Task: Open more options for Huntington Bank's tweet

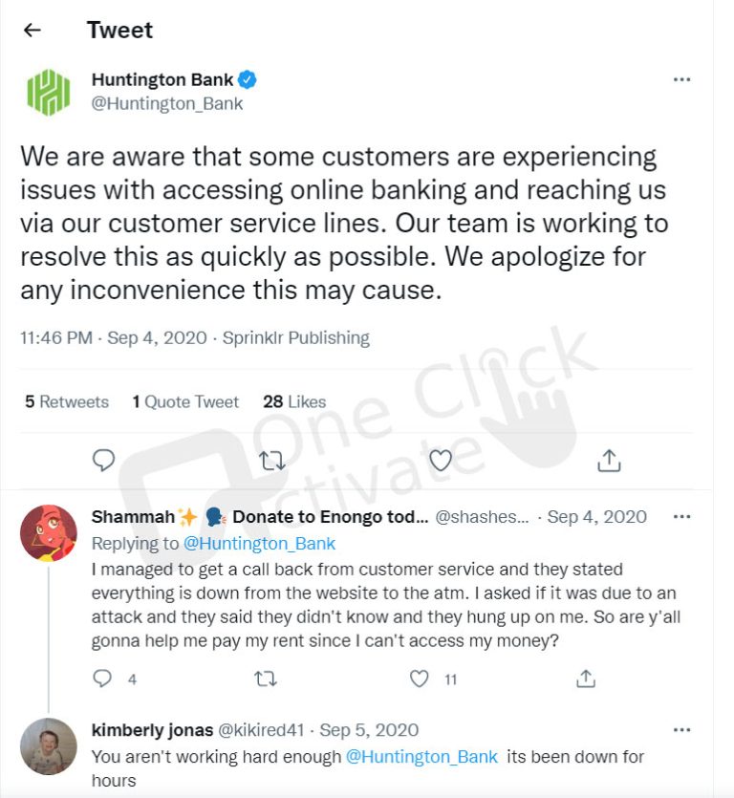Action: tap(681, 79)
